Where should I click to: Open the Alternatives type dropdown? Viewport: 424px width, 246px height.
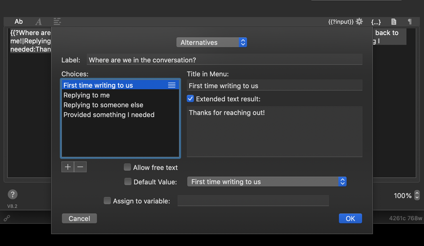point(211,43)
